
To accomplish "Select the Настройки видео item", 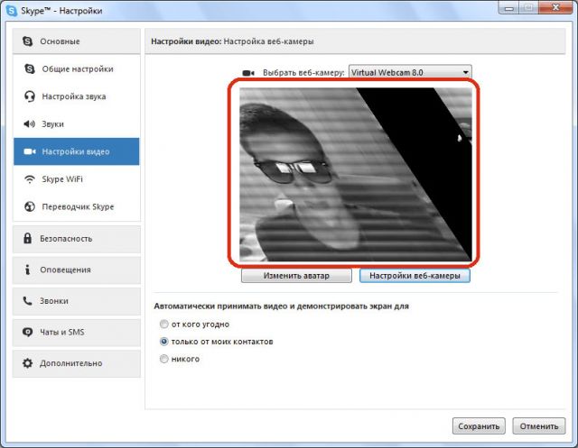I will tap(77, 151).
